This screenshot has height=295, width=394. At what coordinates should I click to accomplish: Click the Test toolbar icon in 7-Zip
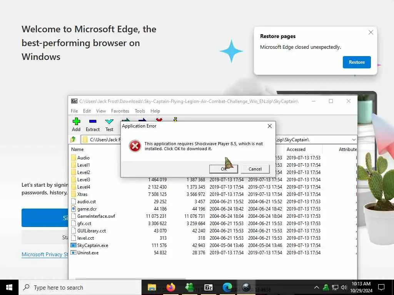[x=109, y=125]
